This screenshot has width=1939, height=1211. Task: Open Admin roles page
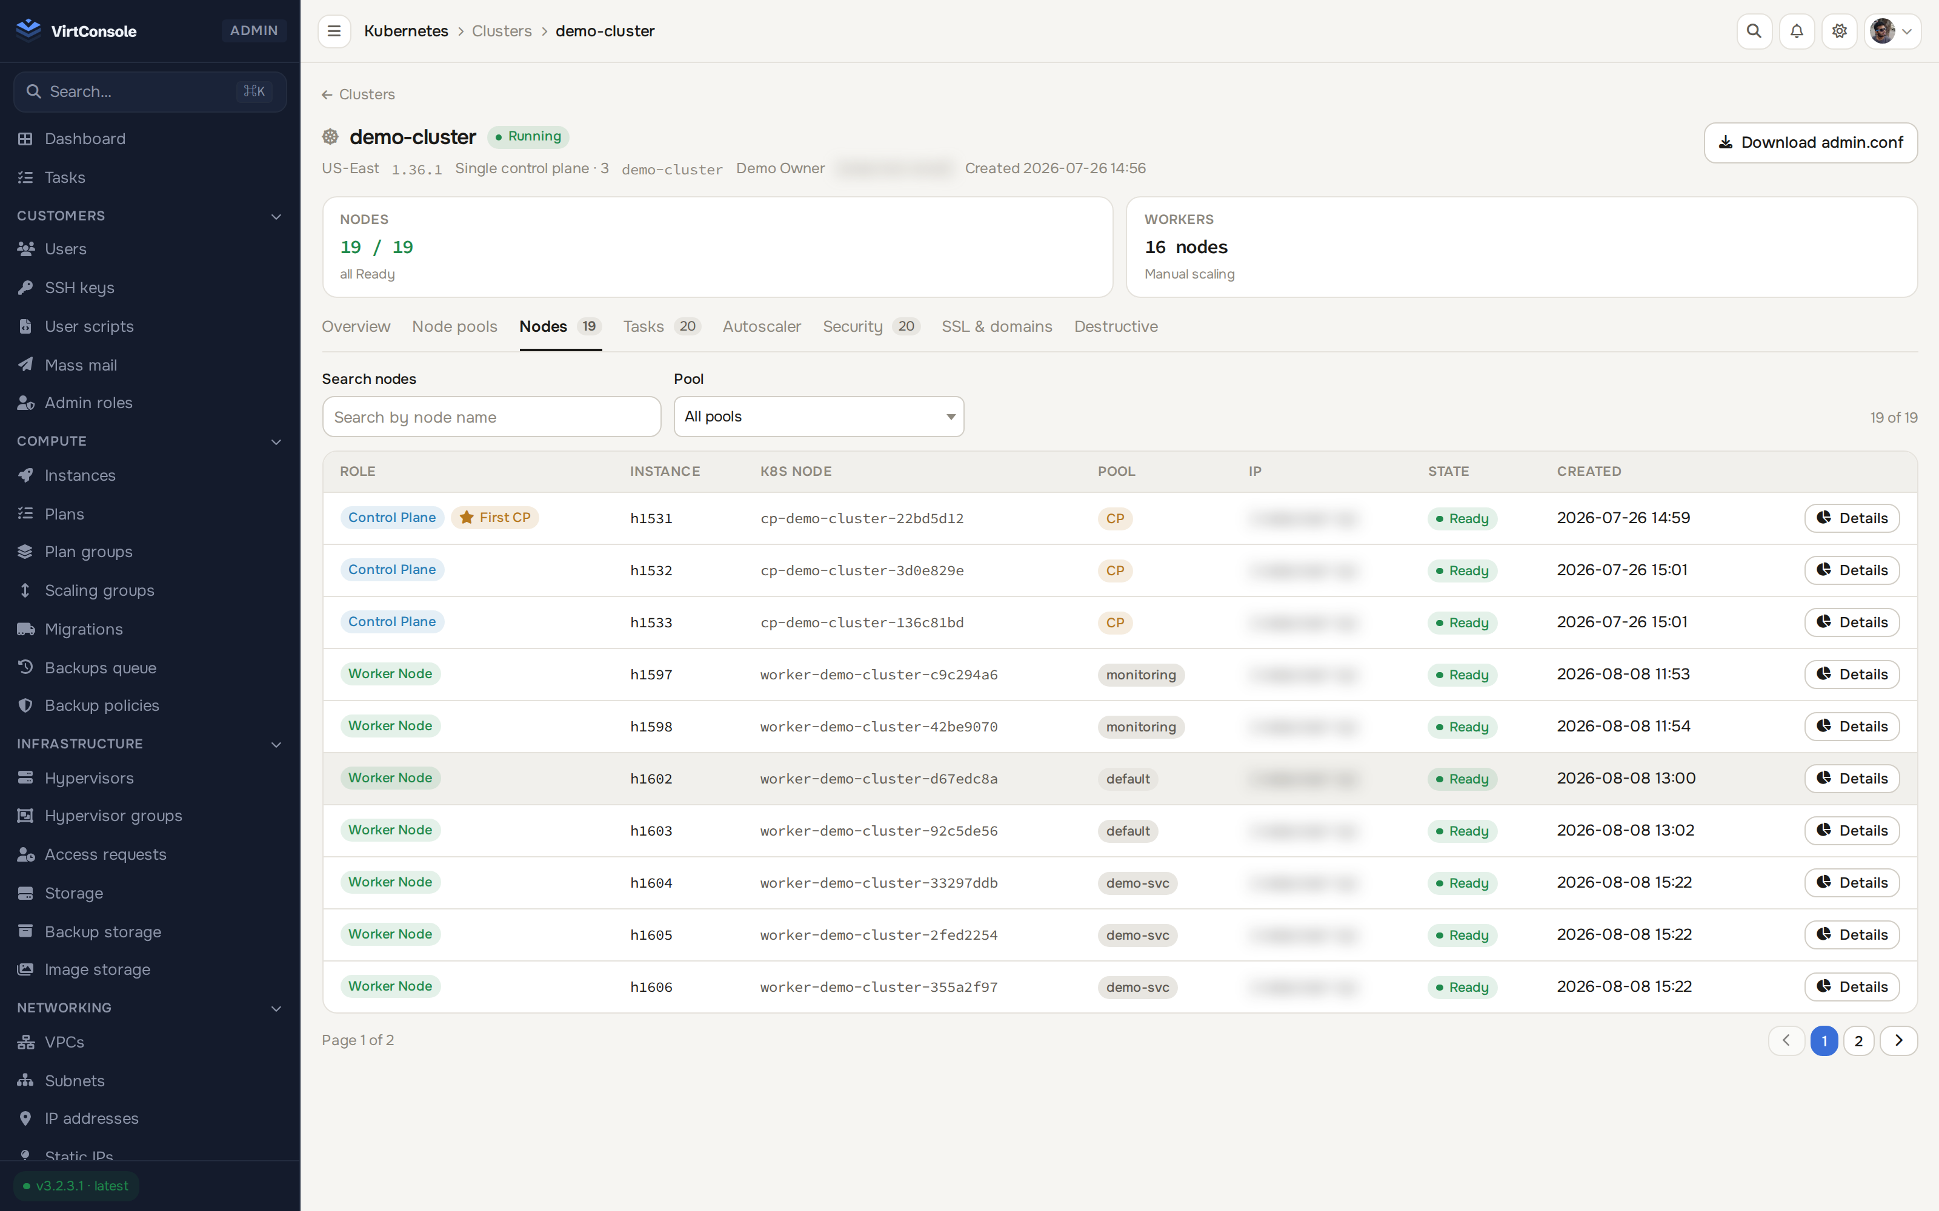tap(150, 403)
